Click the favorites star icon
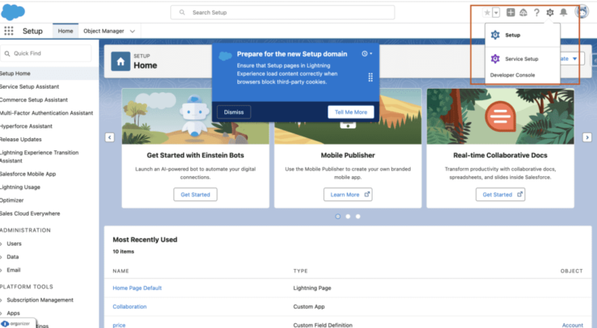Screen dimensions: 597x328 click(x=486, y=13)
